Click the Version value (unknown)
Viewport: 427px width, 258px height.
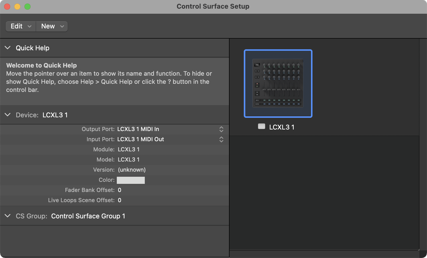132,170
